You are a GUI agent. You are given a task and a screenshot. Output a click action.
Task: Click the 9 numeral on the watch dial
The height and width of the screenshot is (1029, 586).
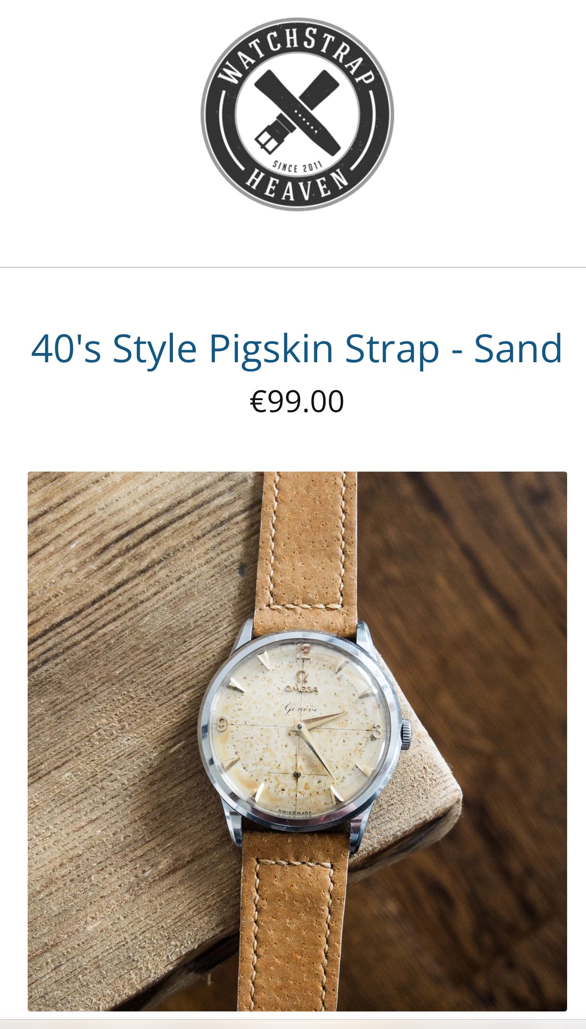click(x=222, y=724)
